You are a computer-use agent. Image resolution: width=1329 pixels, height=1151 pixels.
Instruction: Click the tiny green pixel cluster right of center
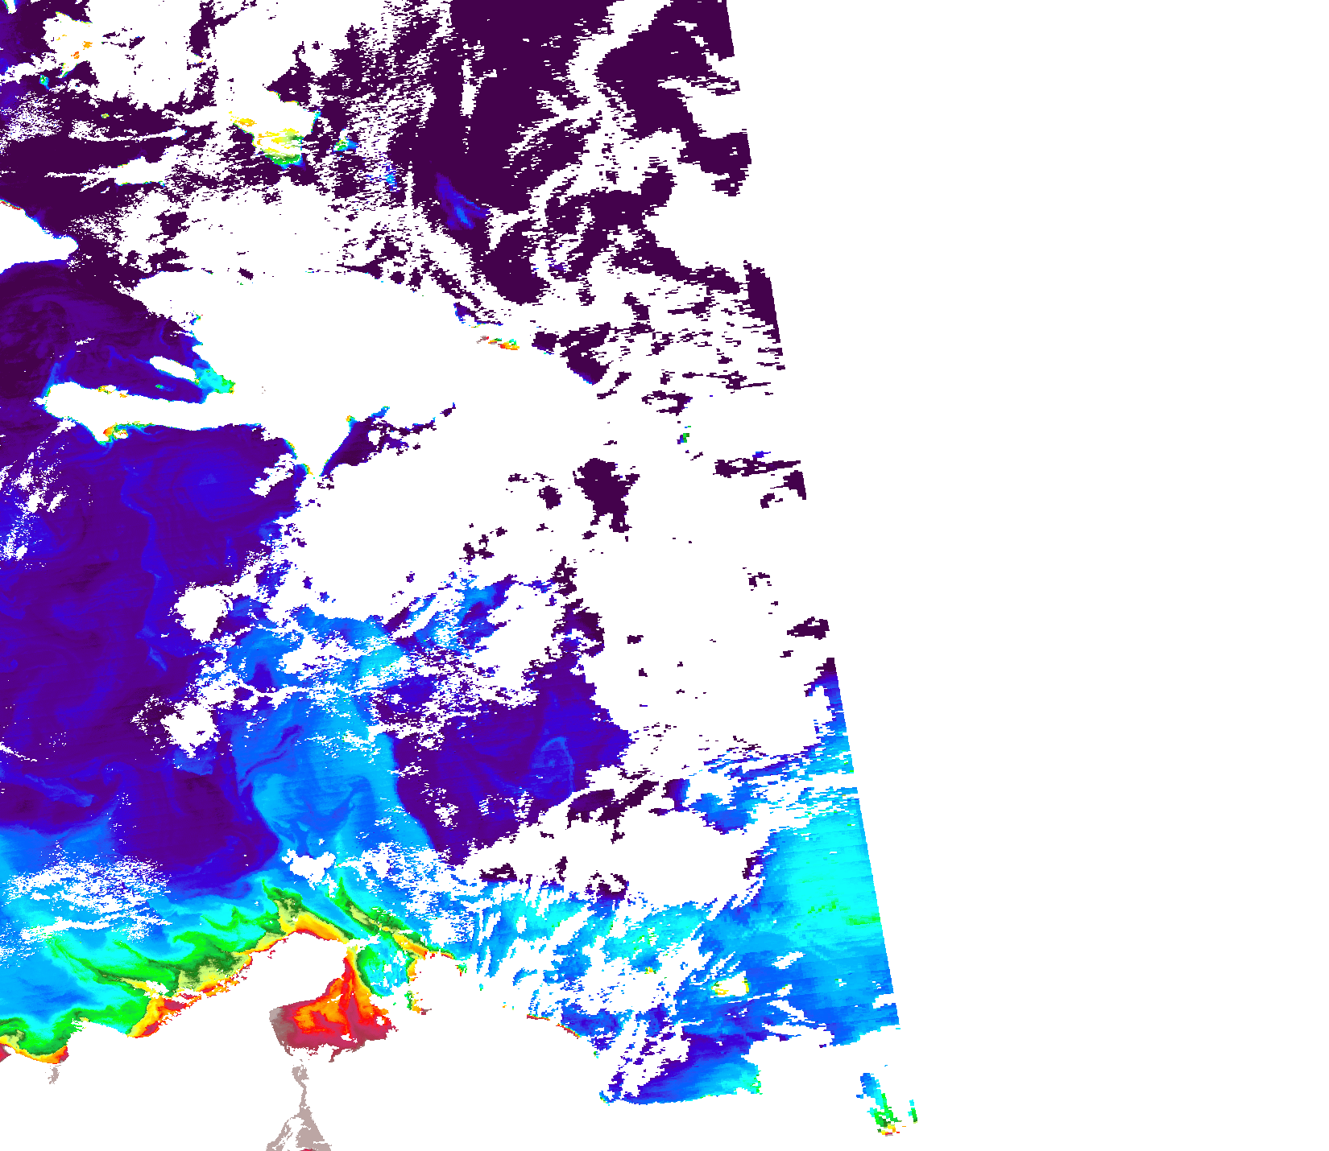[684, 437]
